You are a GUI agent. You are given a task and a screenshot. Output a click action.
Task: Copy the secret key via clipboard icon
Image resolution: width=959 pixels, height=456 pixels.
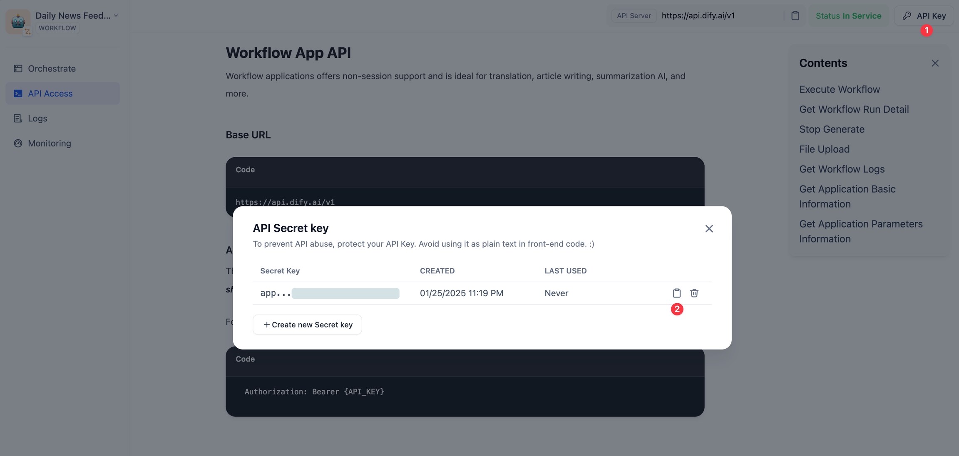pos(676,293)
